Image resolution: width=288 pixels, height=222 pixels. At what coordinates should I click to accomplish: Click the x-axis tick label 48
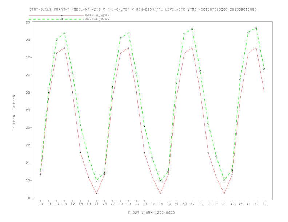168,204
